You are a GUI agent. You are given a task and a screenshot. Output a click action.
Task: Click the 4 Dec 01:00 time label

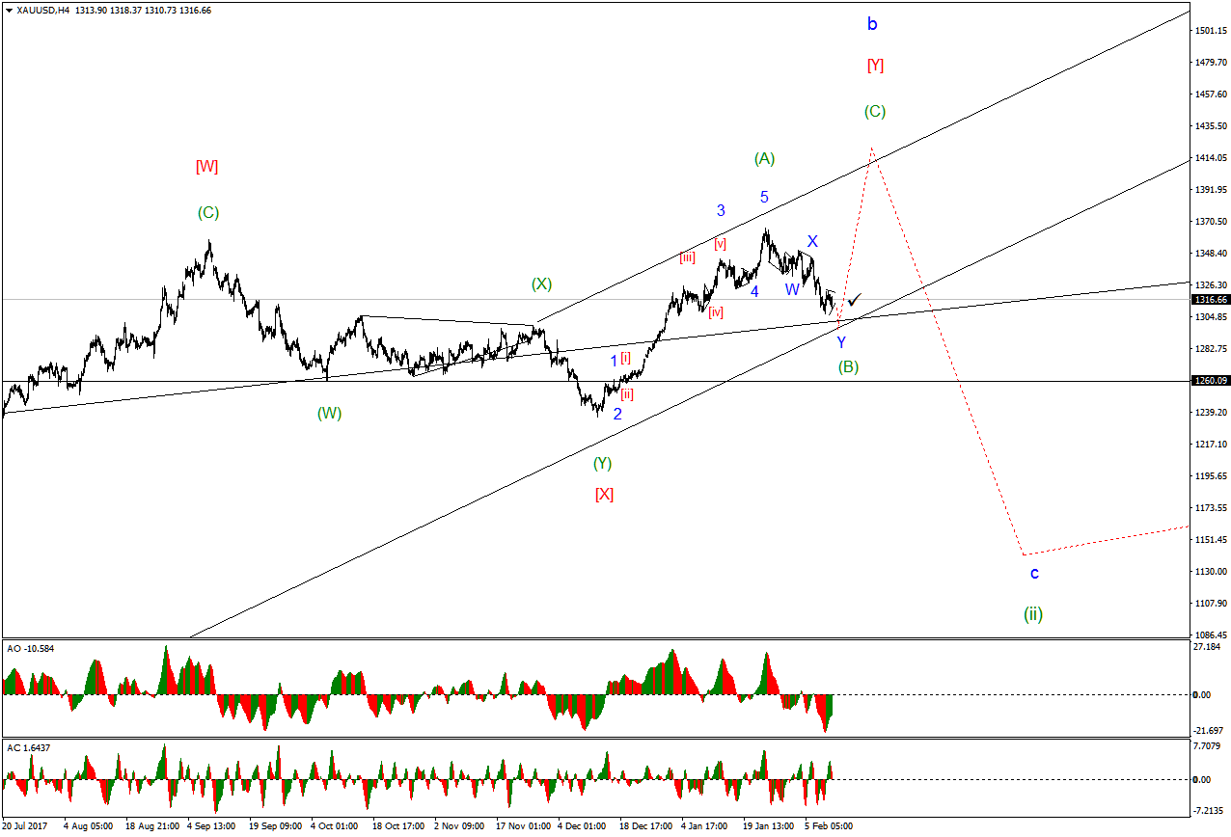coord(584,826)
